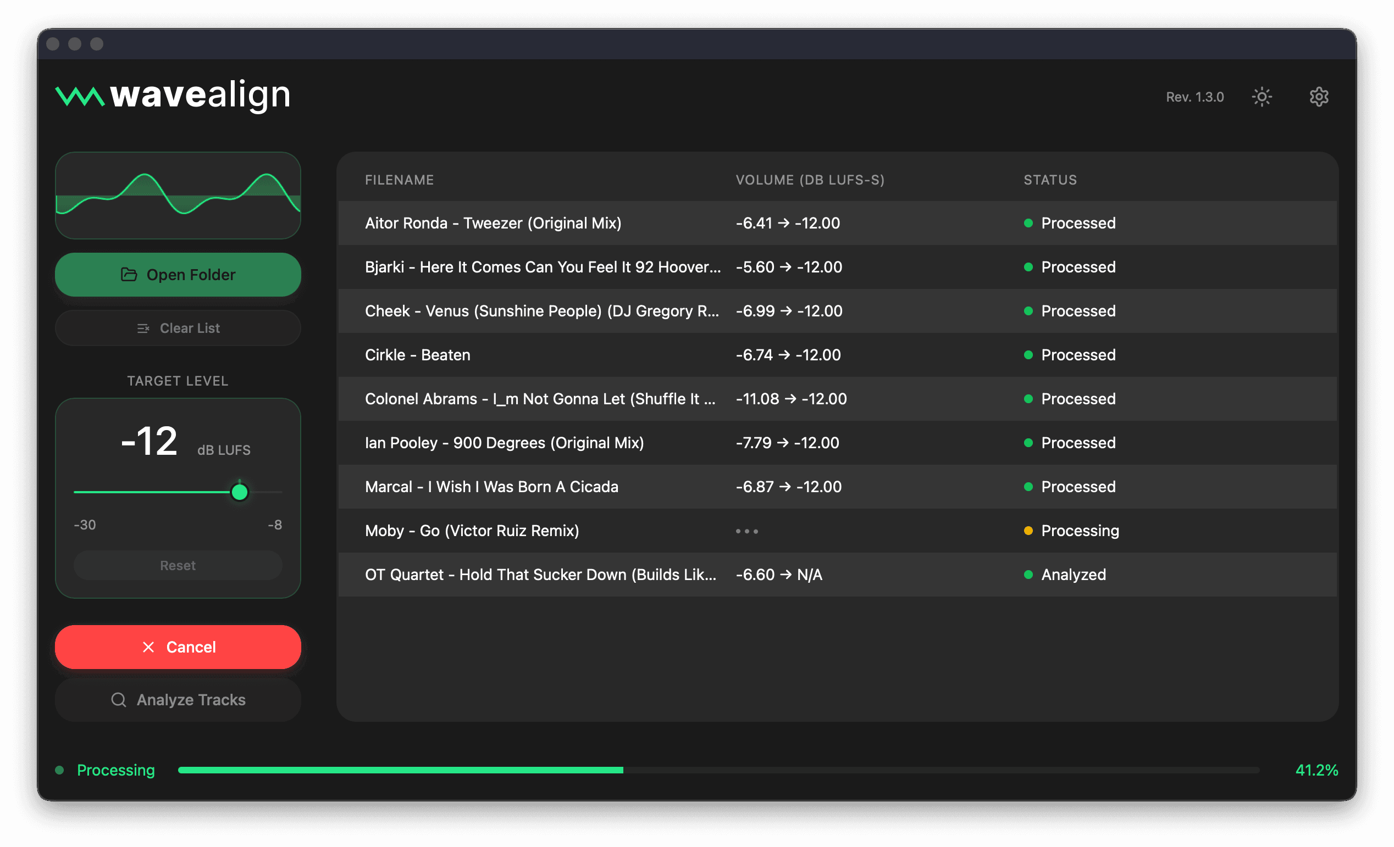Sort by FILENAME column header
This screenshot has height=847, width=1394.
(x=400, y=180)
